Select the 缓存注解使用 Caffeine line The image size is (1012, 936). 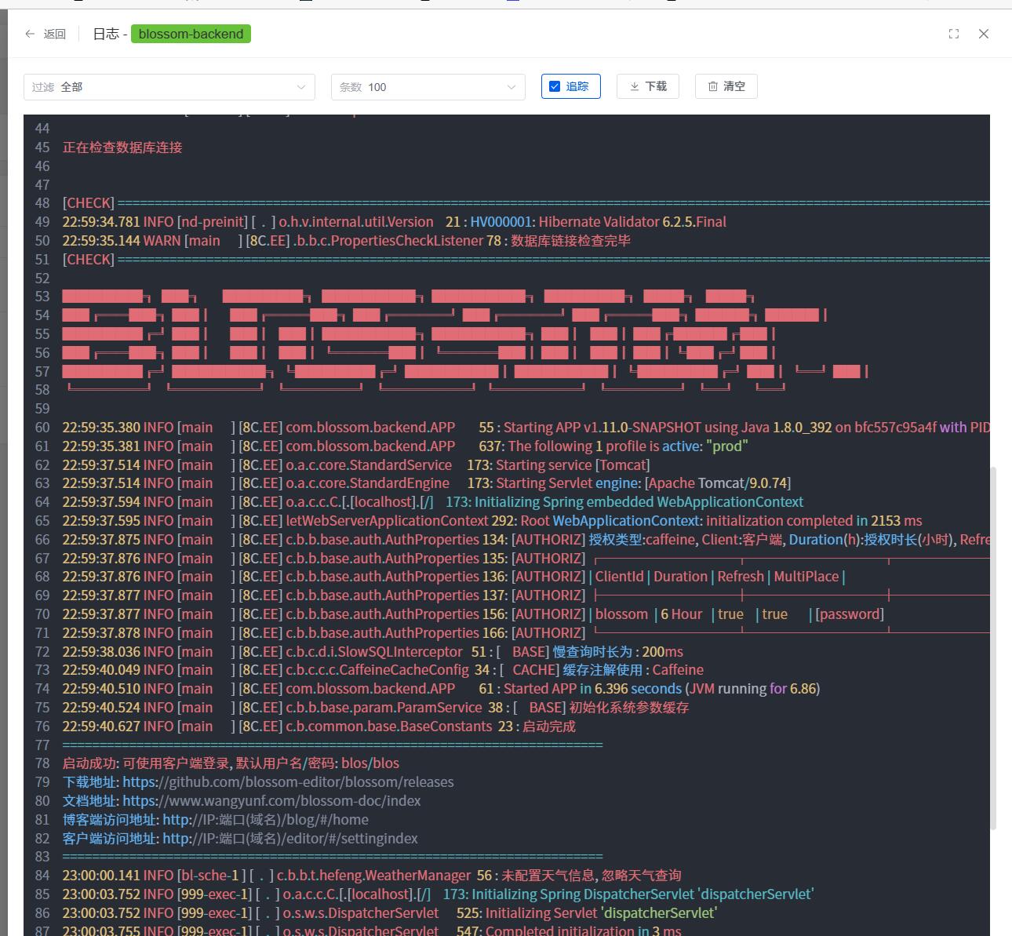[383, 670]
